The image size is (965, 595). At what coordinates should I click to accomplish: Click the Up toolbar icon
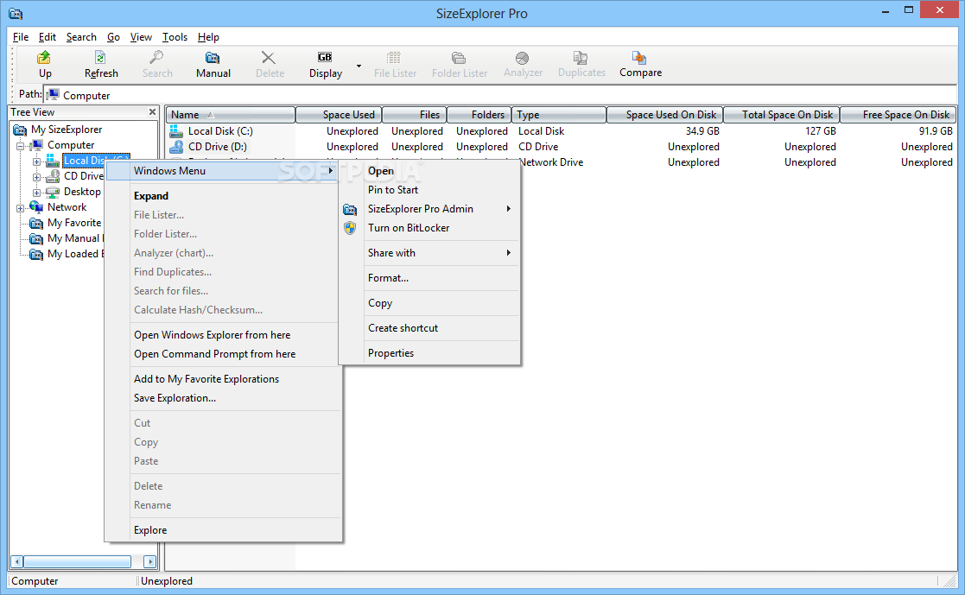[44, 58]
